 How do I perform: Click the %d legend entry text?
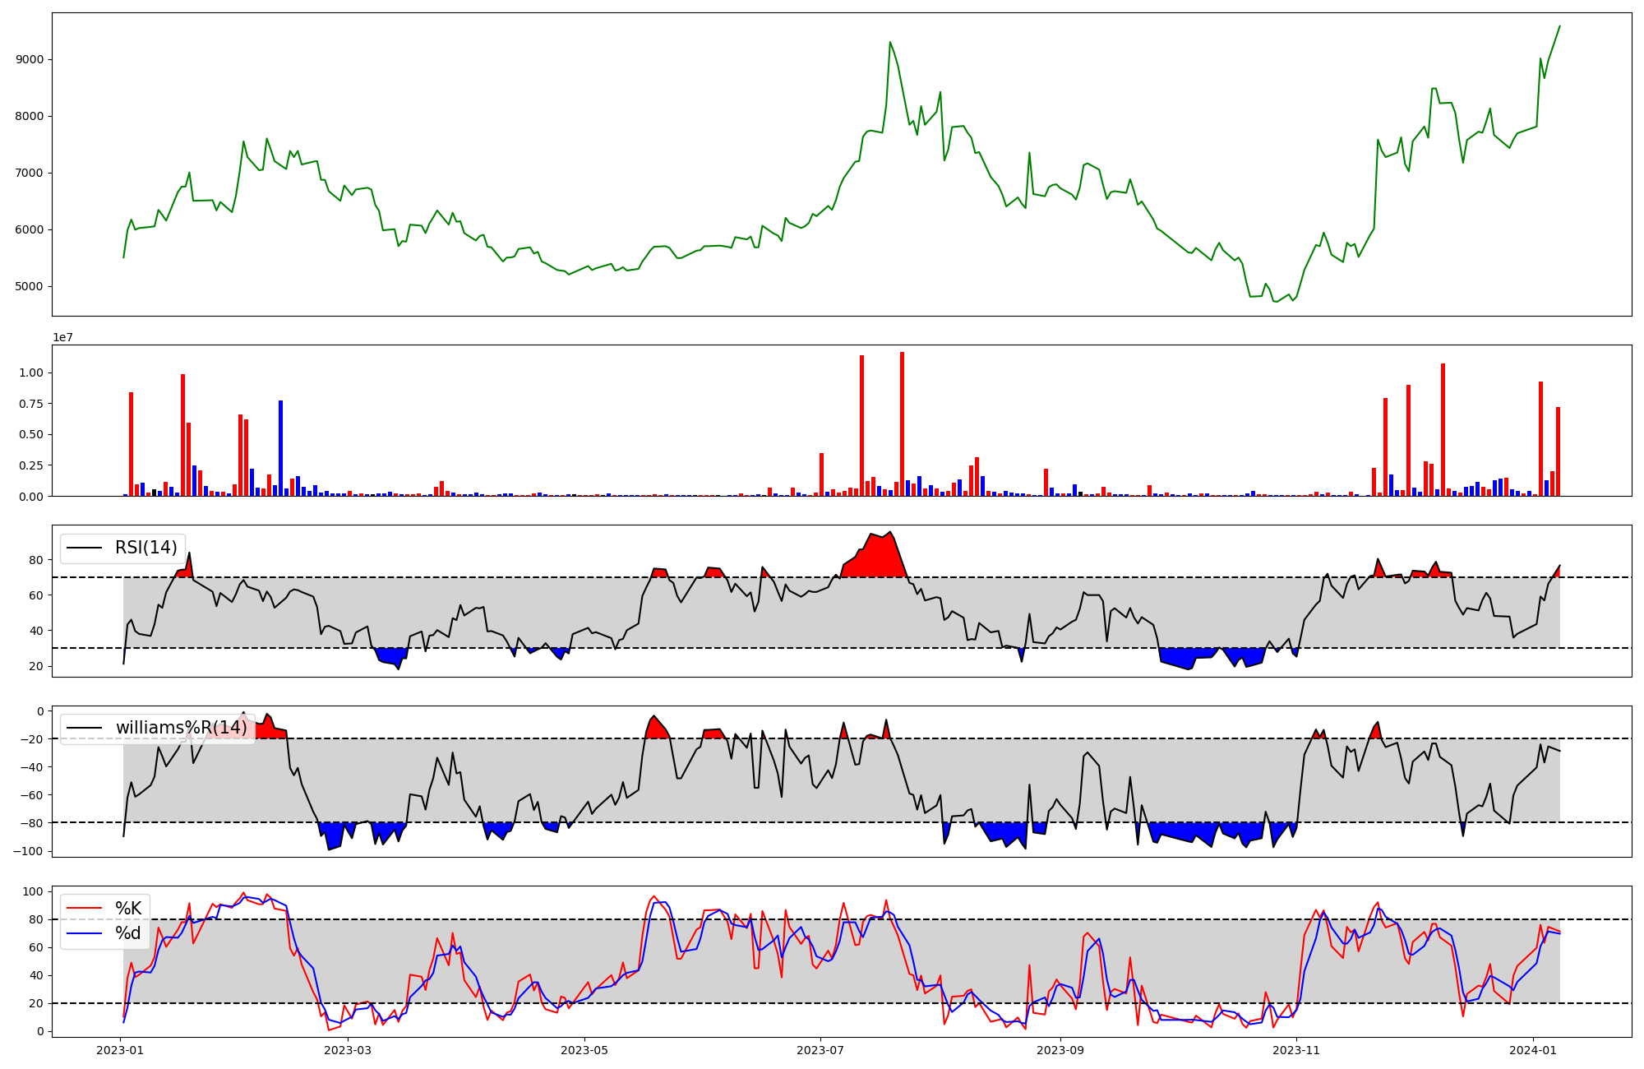pos(128,933)
